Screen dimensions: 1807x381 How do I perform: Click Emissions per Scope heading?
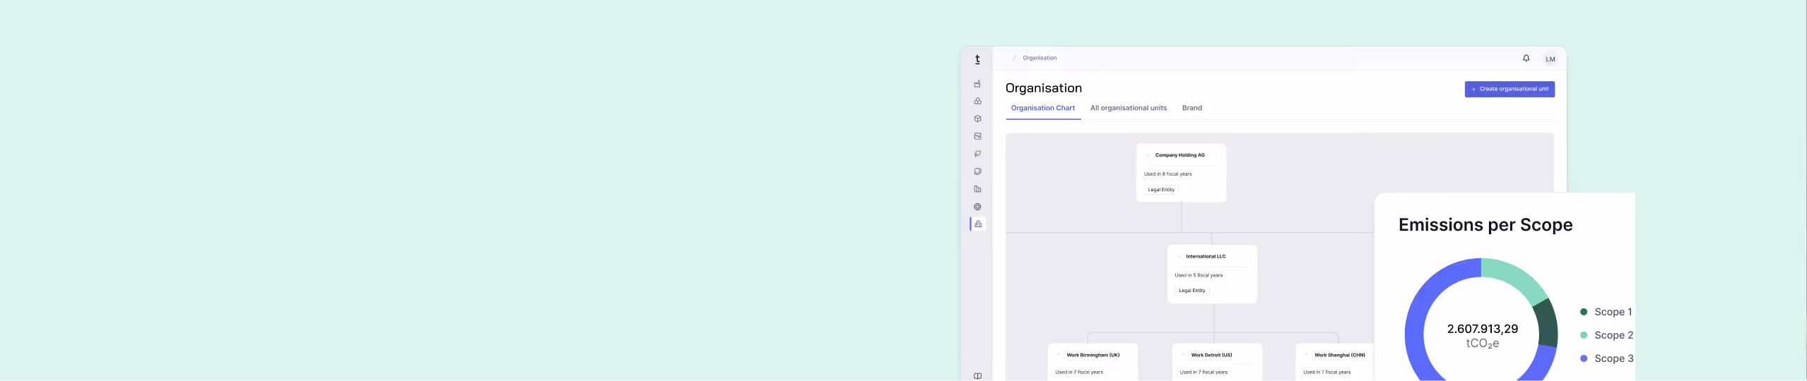coord(1485,225)
